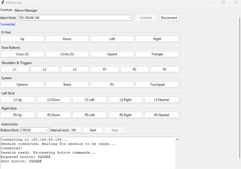Click the Connected status text

pos(7,24)
